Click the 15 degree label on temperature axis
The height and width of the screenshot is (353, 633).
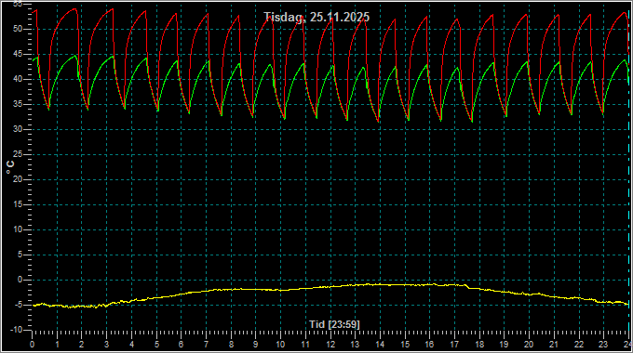pos(18,204)
